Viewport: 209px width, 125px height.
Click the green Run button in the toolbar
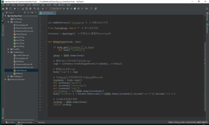pyautogui.click(x=64, y=9)
